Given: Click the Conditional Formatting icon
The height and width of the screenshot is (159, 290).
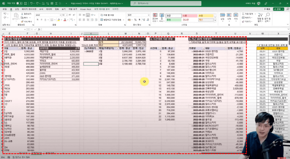Looking at the screenshot, I should coord(155,17).
